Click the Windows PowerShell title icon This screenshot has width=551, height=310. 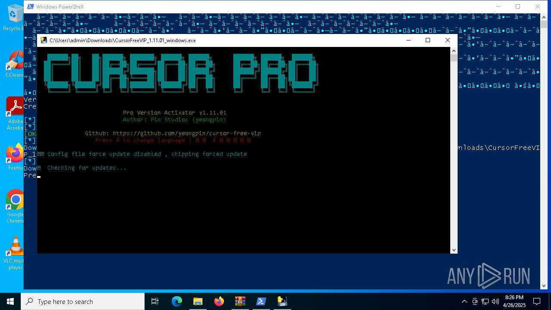click(30, 6)
